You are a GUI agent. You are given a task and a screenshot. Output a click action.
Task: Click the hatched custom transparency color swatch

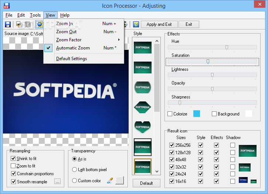[120, 180]
